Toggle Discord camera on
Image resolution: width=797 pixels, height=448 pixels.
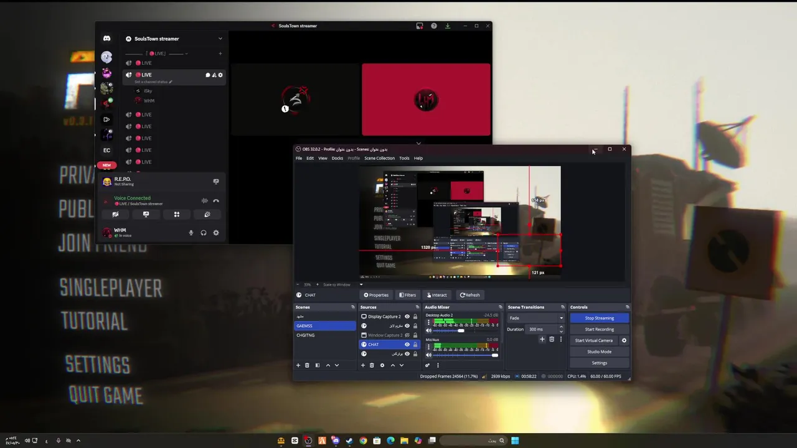tap(115, 214)
